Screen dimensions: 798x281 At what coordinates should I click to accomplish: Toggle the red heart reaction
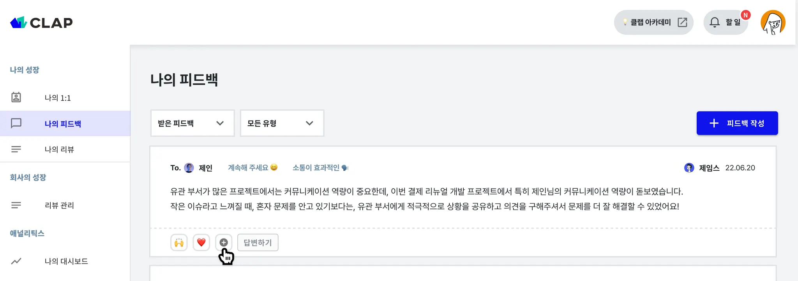coord(201,242)
